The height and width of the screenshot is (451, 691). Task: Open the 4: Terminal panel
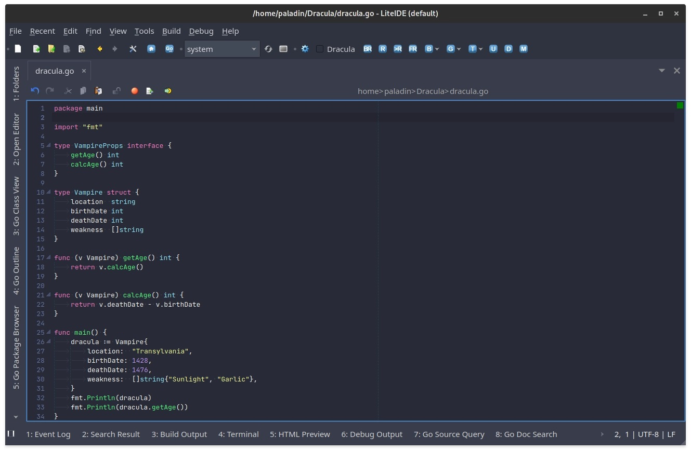(239, 434)
